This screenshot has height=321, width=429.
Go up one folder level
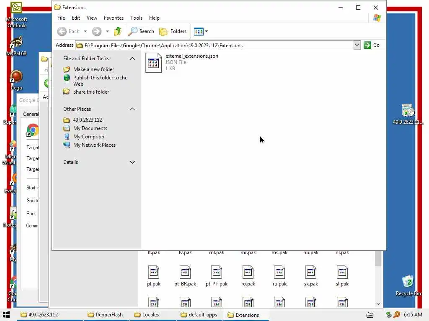pyautogui.click(x=118, y=31)
